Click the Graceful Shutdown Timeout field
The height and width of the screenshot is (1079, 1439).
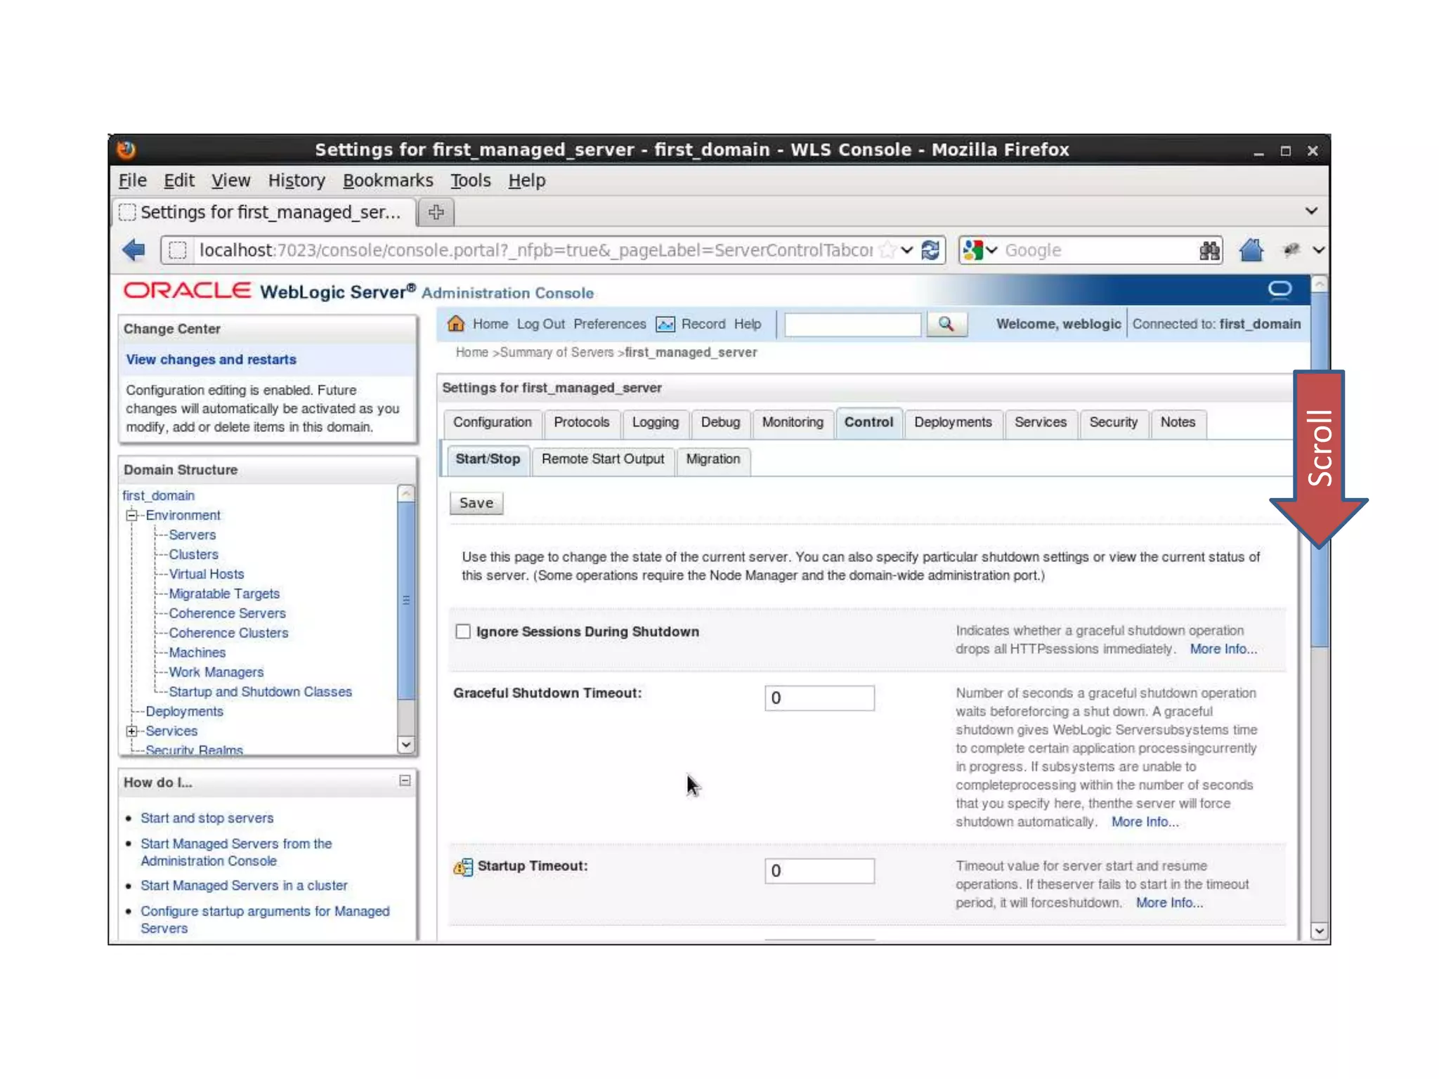pos(819,698)
